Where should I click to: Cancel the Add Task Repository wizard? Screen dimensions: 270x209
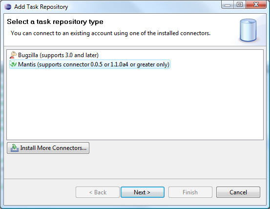pyautogui.click(x=238, y=192)
